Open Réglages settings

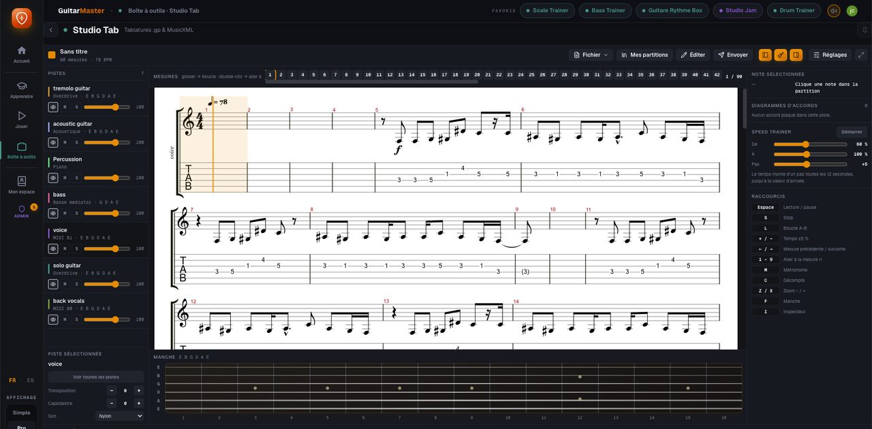coord(830,54)
